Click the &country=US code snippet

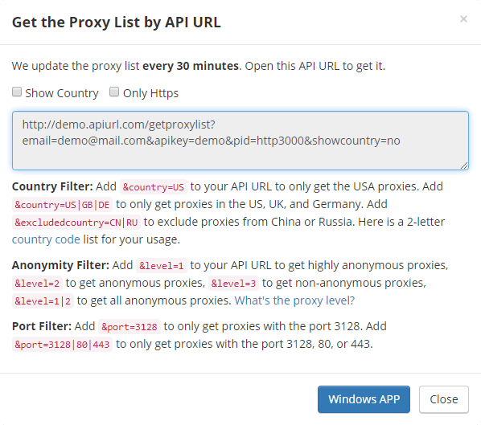pos(154,187)
